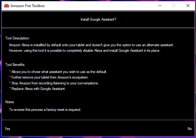Click the benefit about stopping Amazon recording
The image size is (196, 138).
[54, 83]
